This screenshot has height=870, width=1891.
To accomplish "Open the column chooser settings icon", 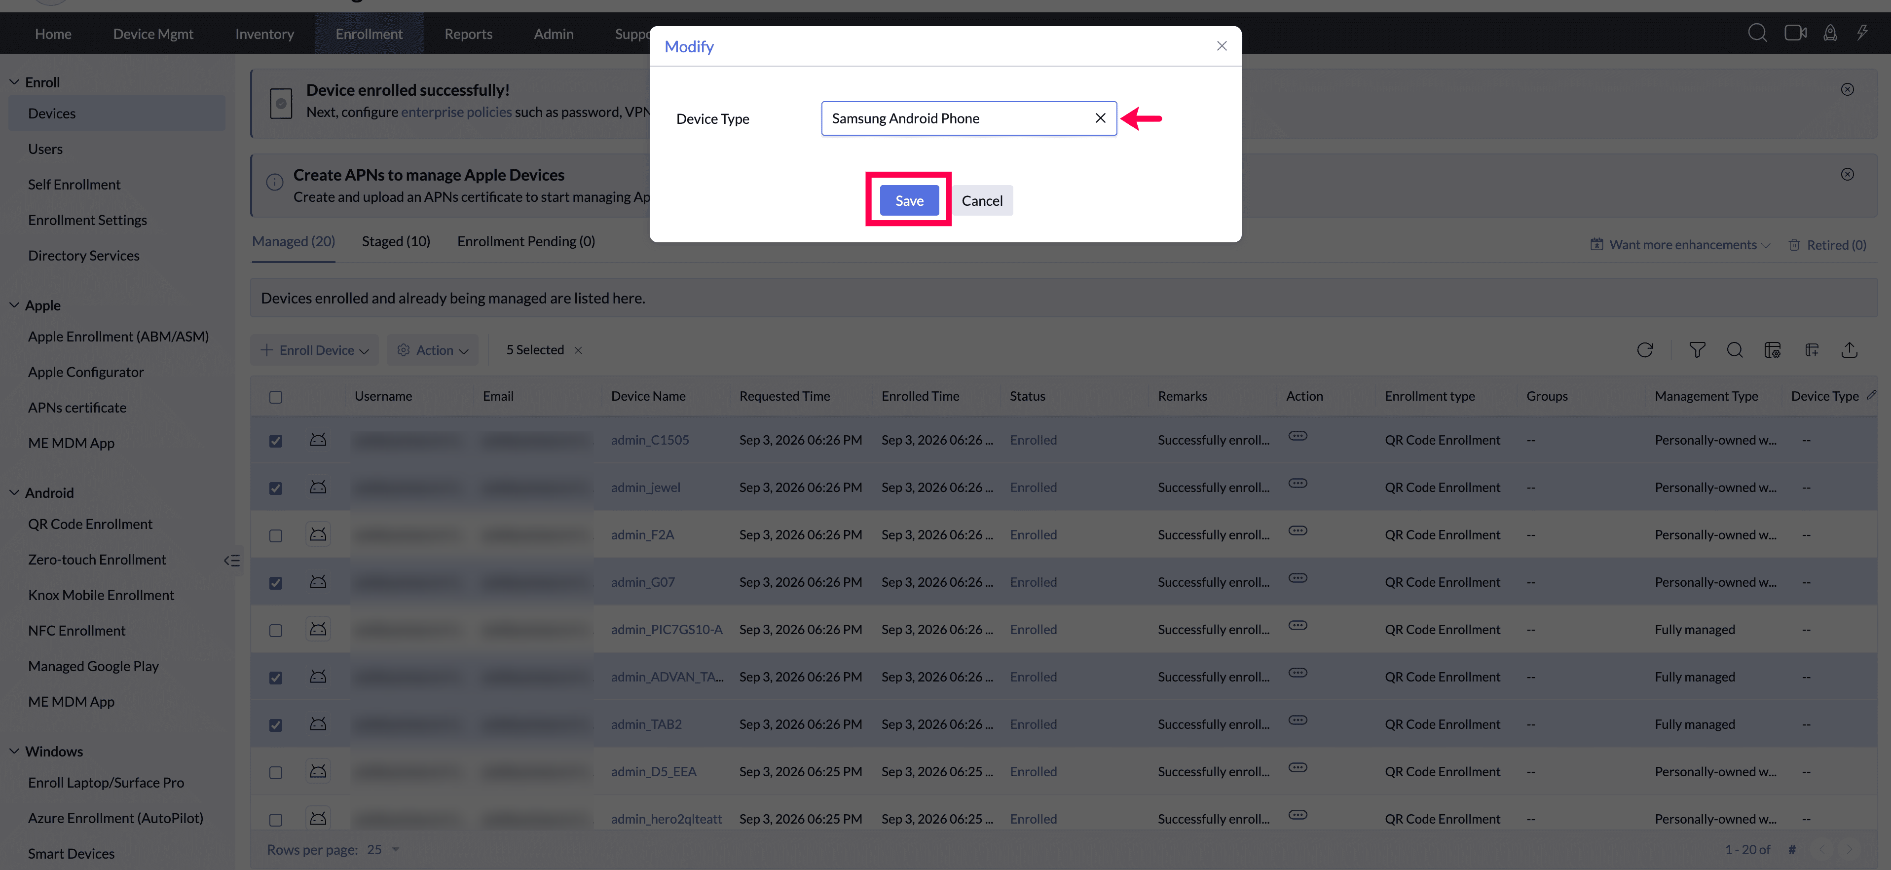I will click(x=1772, y=350).
